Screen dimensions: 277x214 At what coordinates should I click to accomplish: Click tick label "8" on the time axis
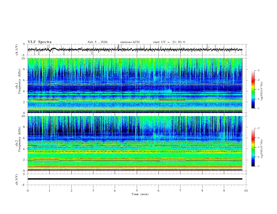202,191
